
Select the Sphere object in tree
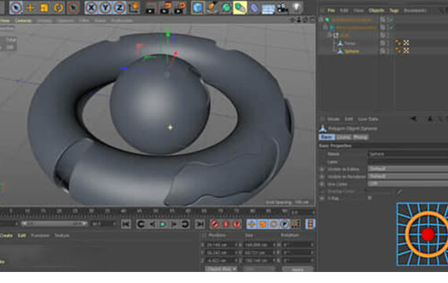point(351,51)
